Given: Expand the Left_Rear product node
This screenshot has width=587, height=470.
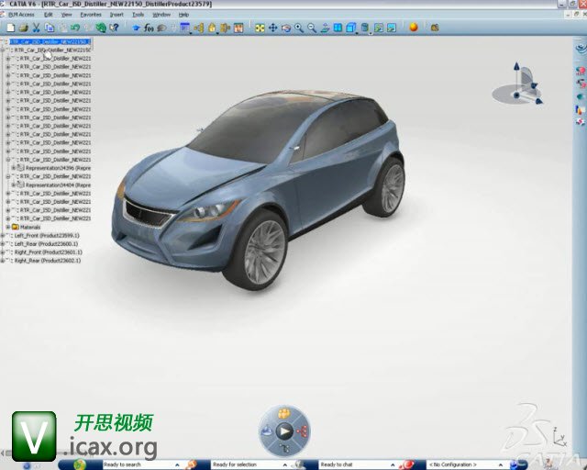Looking at the screenshot, I should point(3,243).
